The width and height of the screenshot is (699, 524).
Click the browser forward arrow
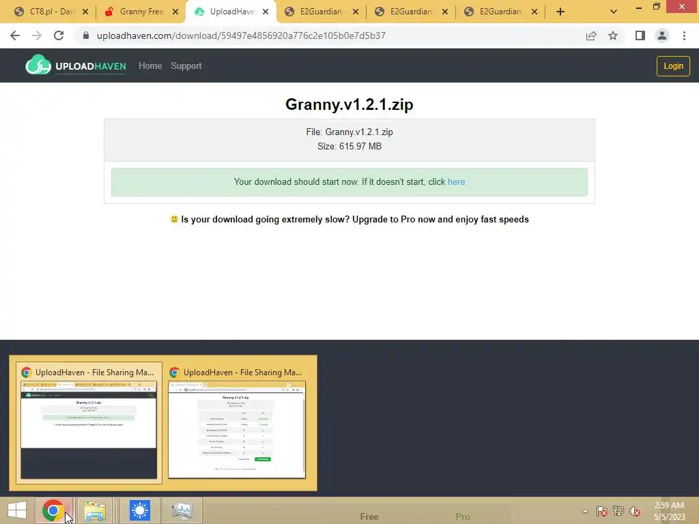pos(37,35)
